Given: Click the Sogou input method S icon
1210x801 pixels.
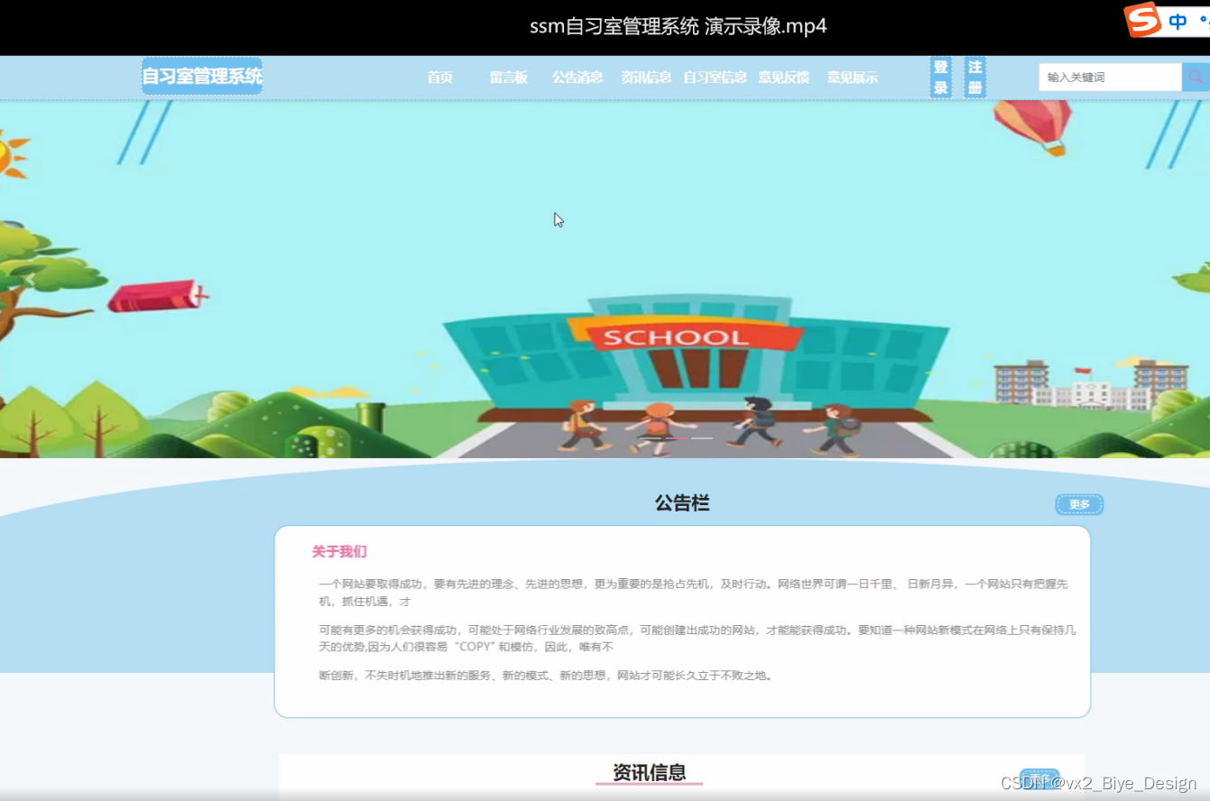Looking at the screenshot, I should point(1142,21).
